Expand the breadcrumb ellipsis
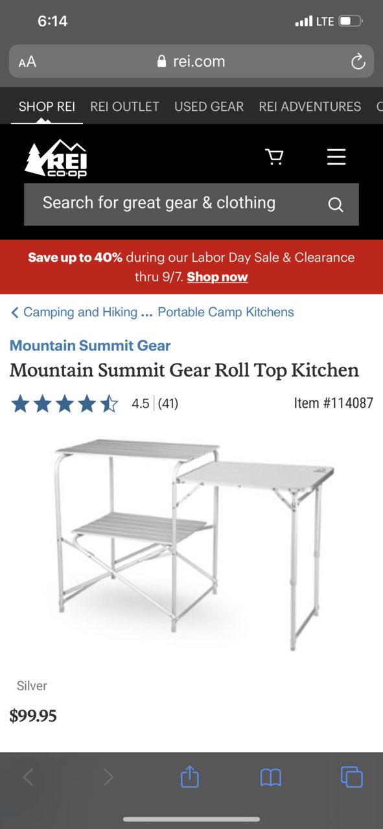The width and height of the screenshot is (383, 829). (x=146, y=313)
